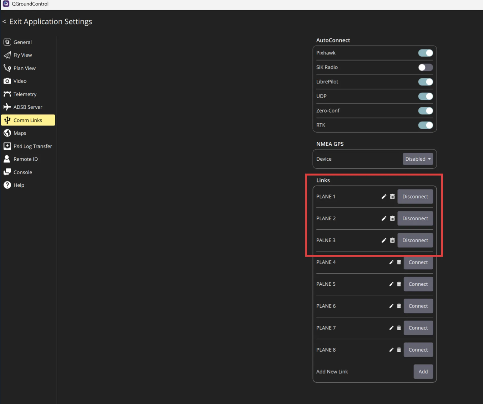483x404 pixels.
Task: Click the QGroundControl app icon in title bar
Action: (6, 4)
